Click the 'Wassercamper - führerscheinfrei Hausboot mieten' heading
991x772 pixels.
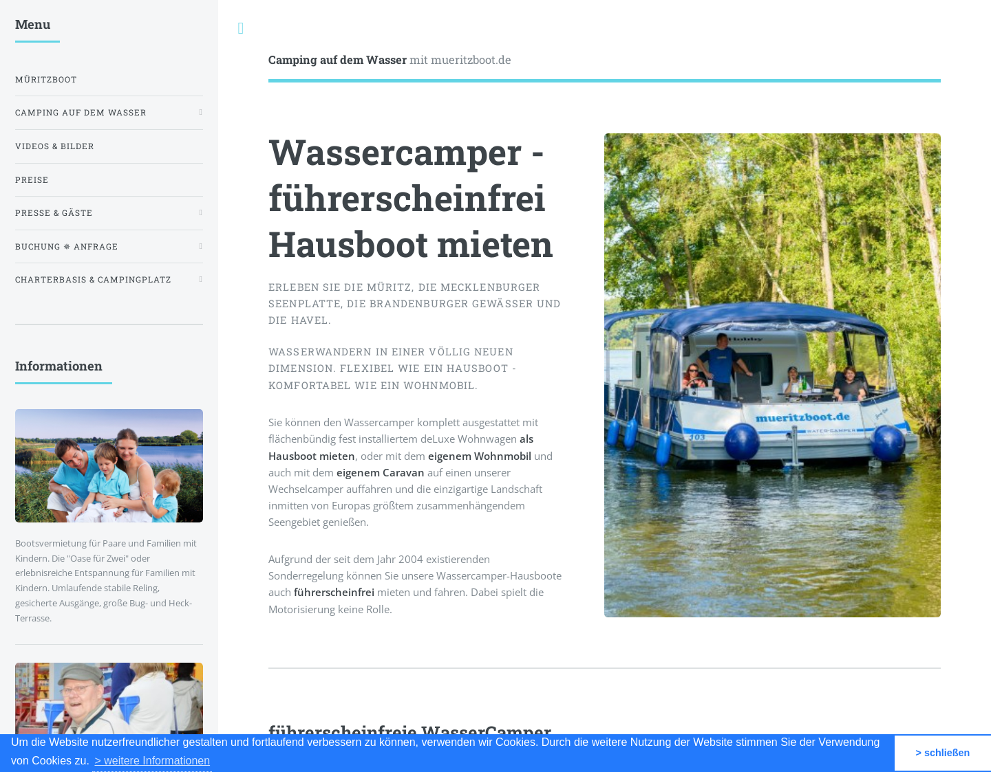click(x=411, y=198)
